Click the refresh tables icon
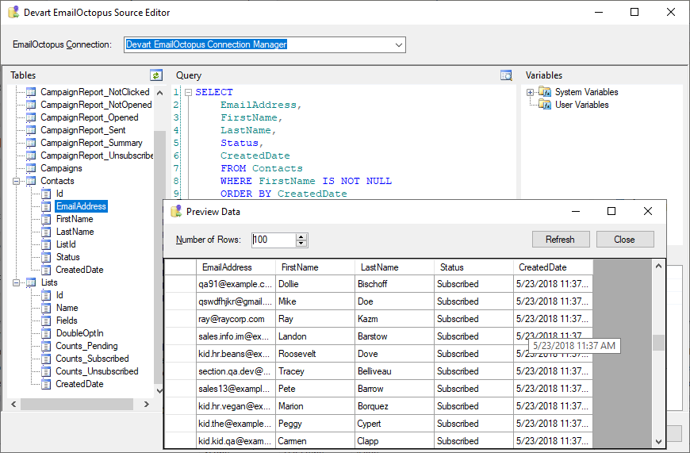Image resolution: width=690 pixels, height=453 pixels. pos(156,75)
